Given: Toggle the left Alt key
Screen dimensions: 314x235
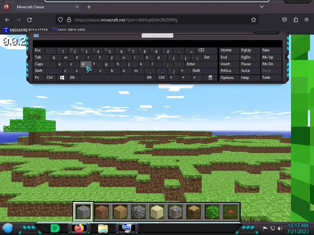Looking at the screenshot, I should [74, 77].
